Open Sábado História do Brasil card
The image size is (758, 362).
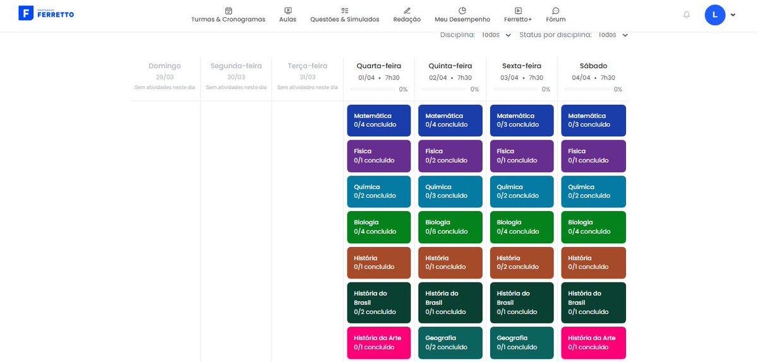coord(594,303)
